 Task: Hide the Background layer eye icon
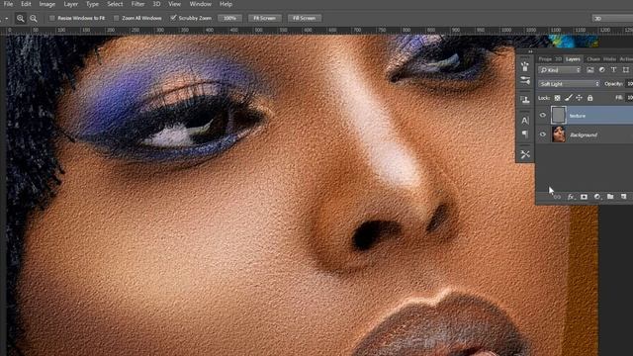pos(543,134)
